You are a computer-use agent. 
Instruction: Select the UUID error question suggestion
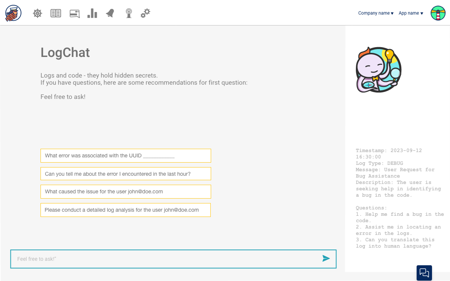(126, 155)
